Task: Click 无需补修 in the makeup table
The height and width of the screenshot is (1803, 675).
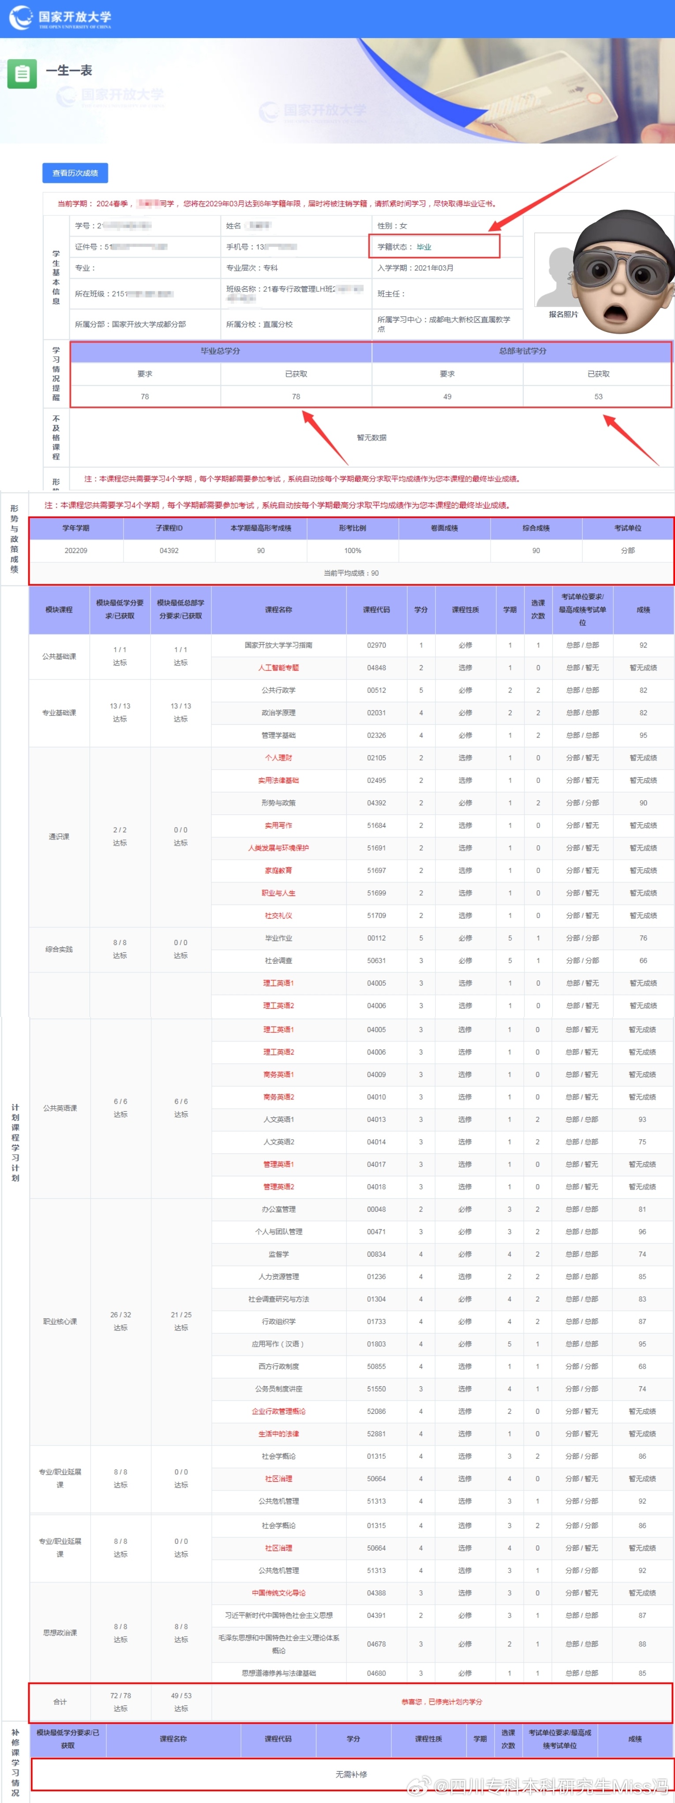Action: coord(351,1774)
